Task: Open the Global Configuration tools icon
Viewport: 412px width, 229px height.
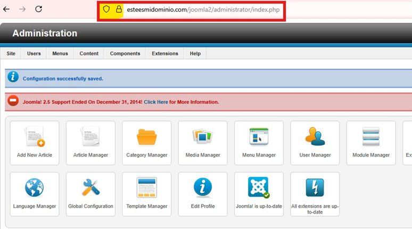Action: point(90,187)
